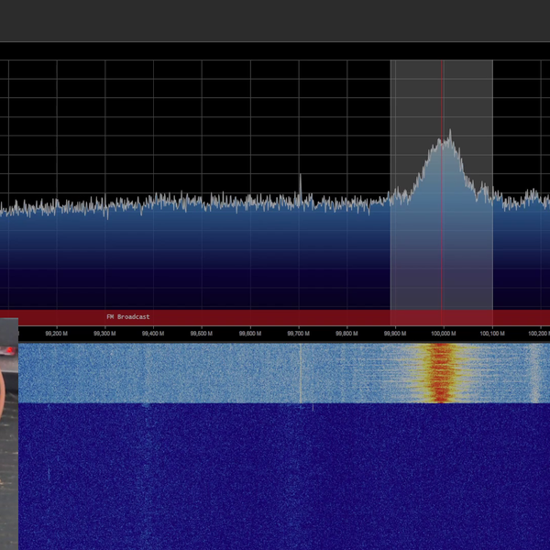Click the peak of the strong FM signal
550x550 pixels.
coord(449,136)
